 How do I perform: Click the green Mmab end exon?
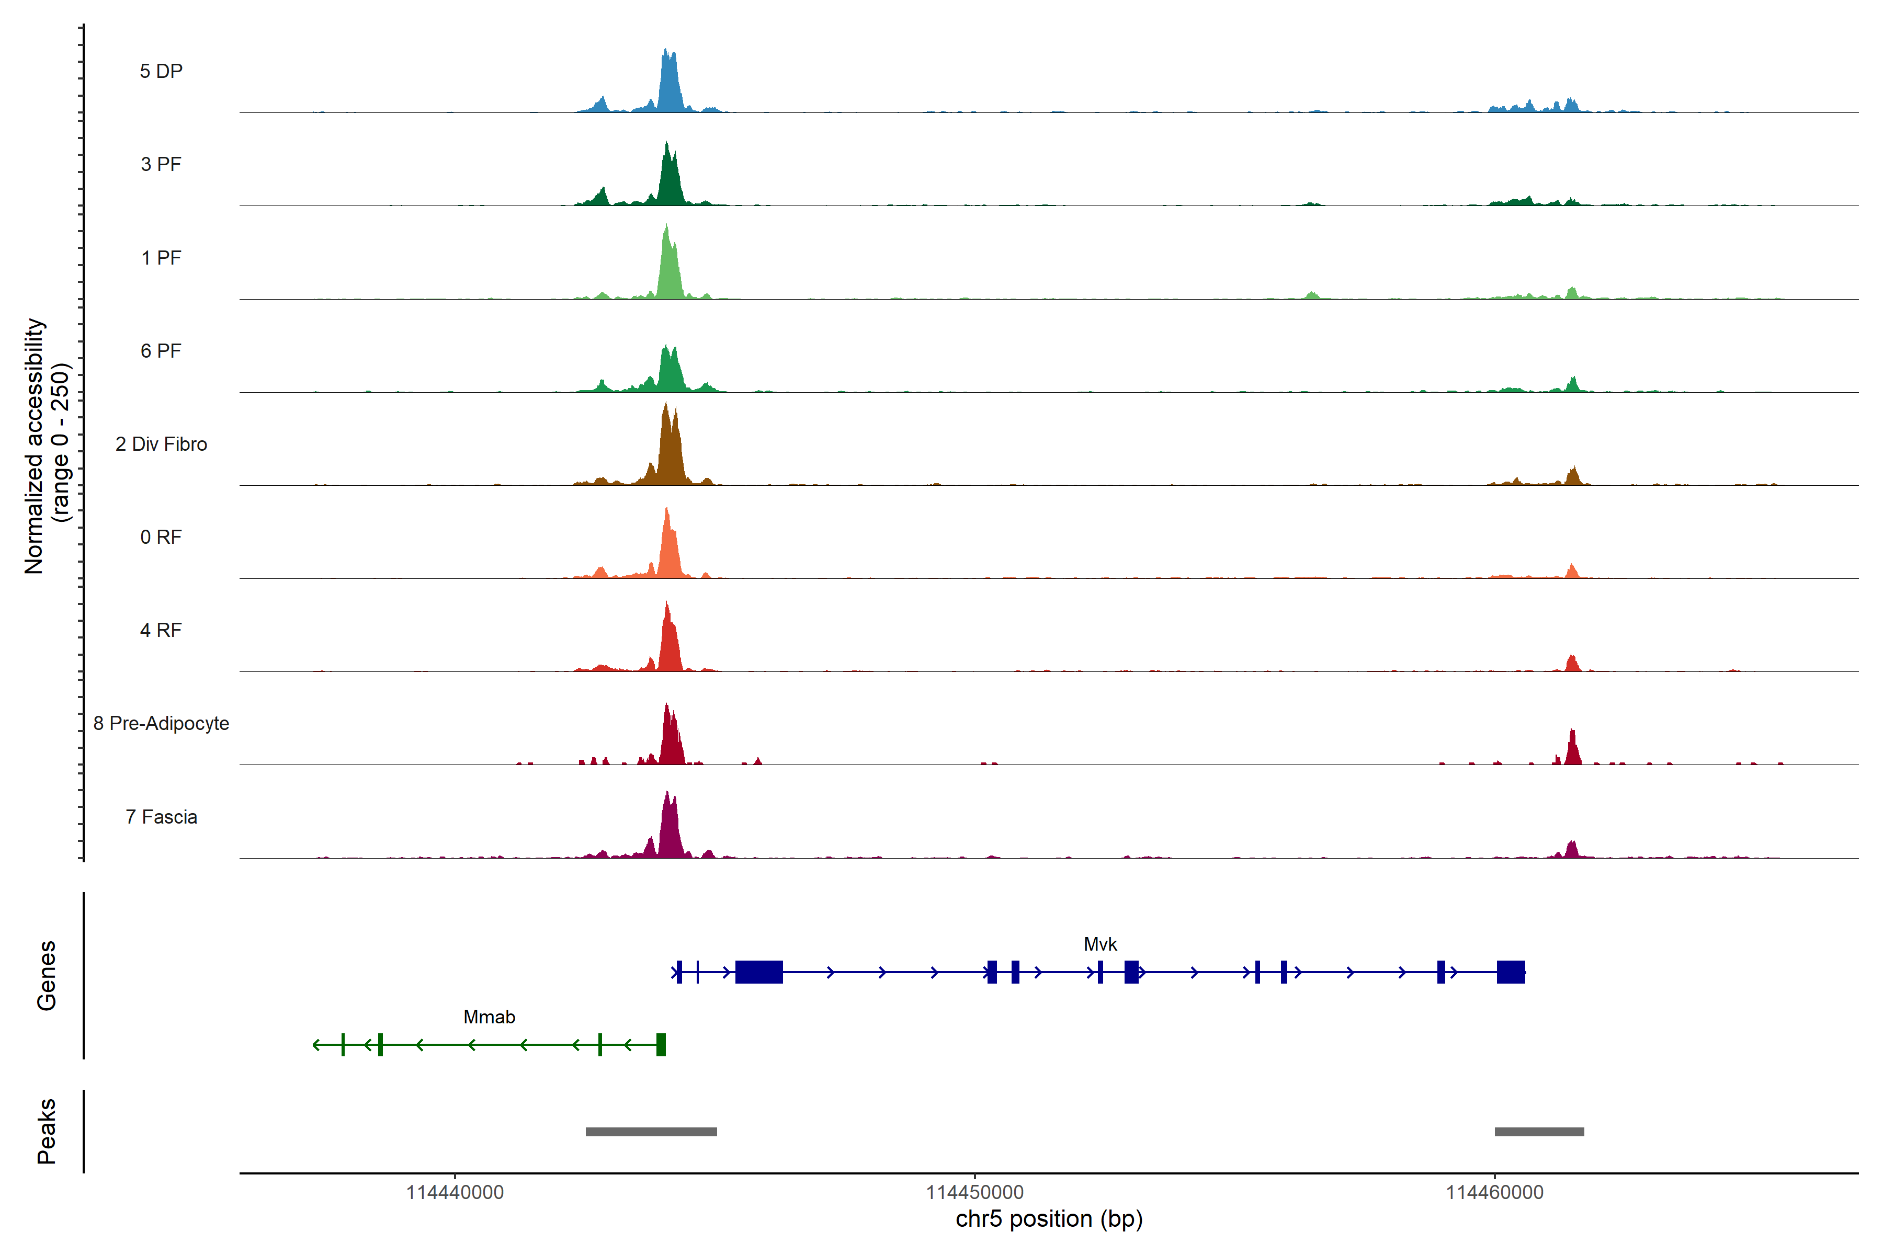coord(661,1044)
